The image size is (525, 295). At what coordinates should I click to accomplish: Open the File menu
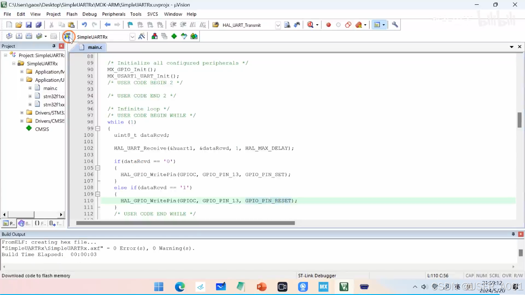(x=7, y=14)
